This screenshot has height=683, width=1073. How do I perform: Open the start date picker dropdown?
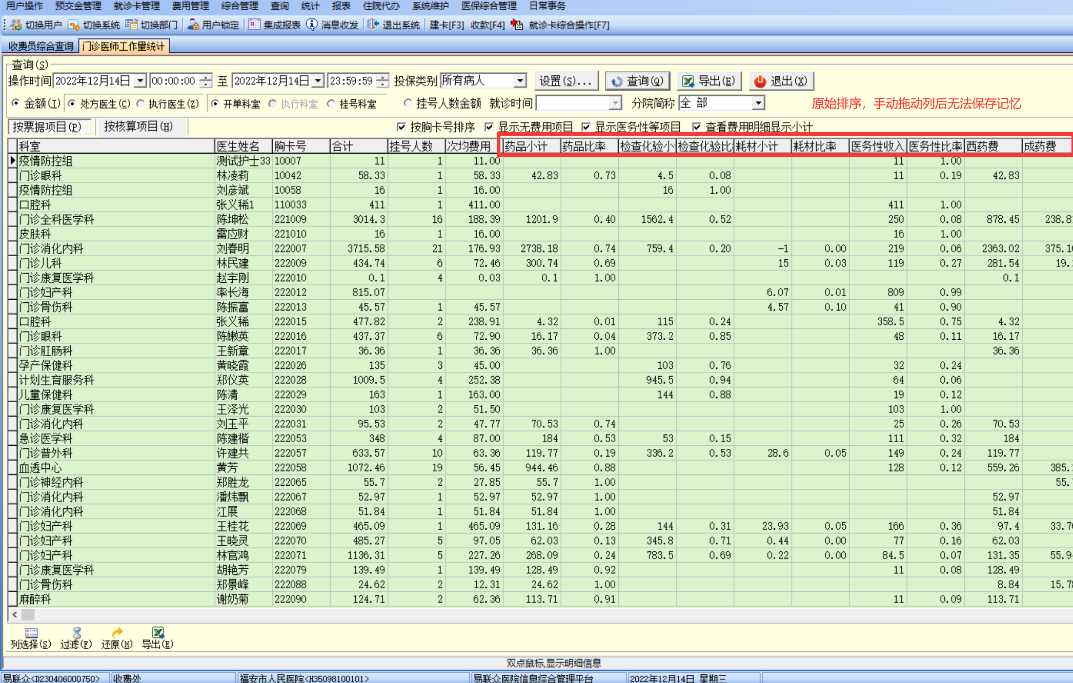click(x=140, y=80)
